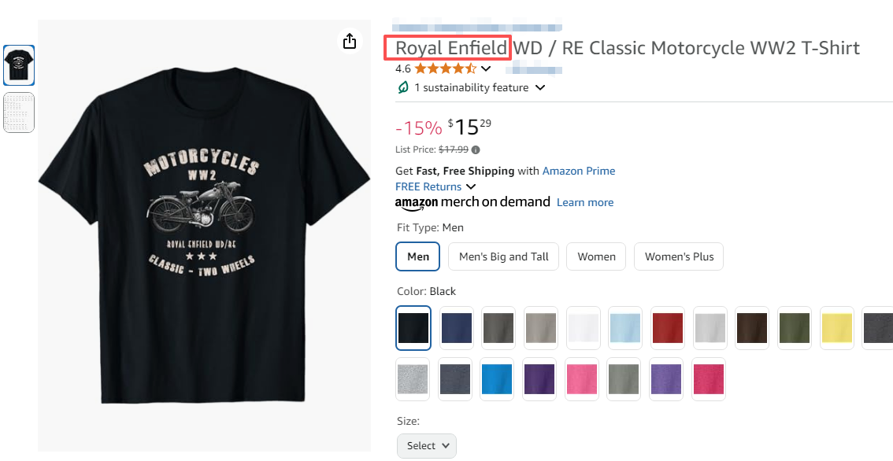Click the star rating icons
The height and width of the screenshot is (461, 893).
[x=445, y=68]
